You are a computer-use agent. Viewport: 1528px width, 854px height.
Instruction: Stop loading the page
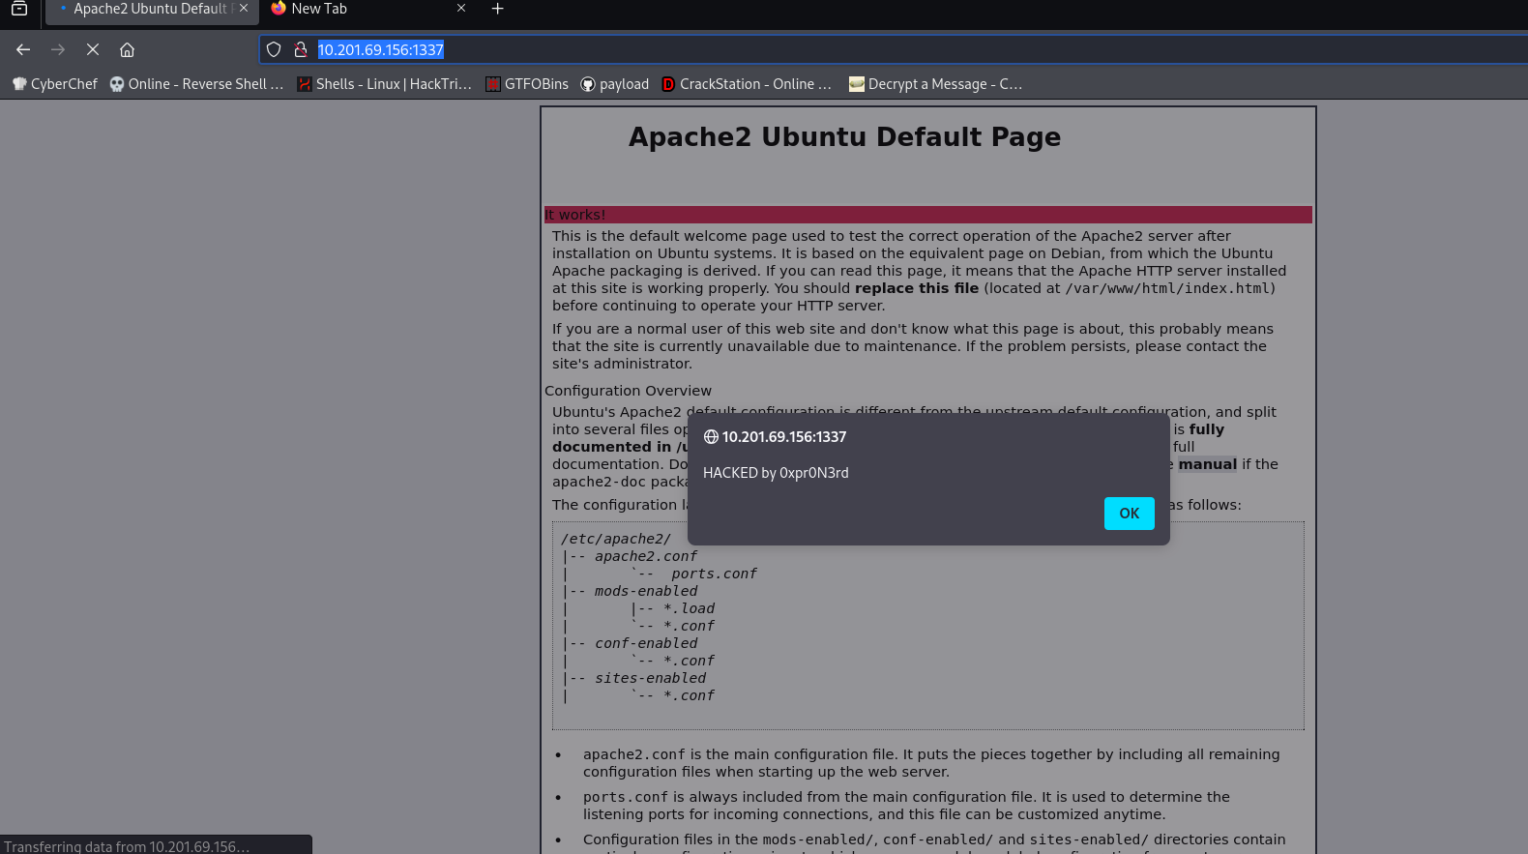(x=93, y=49)
